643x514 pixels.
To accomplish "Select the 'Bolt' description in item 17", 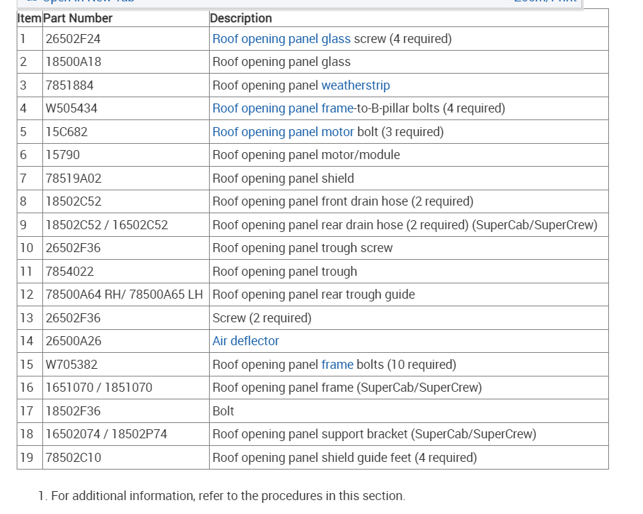I will tap(224, 411).
